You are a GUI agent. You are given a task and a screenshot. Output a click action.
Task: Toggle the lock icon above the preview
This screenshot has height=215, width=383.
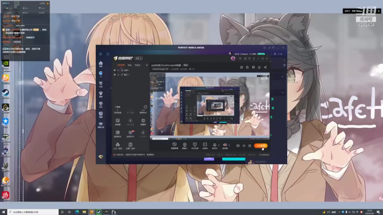pyautogui.click(x=247, y=67)
